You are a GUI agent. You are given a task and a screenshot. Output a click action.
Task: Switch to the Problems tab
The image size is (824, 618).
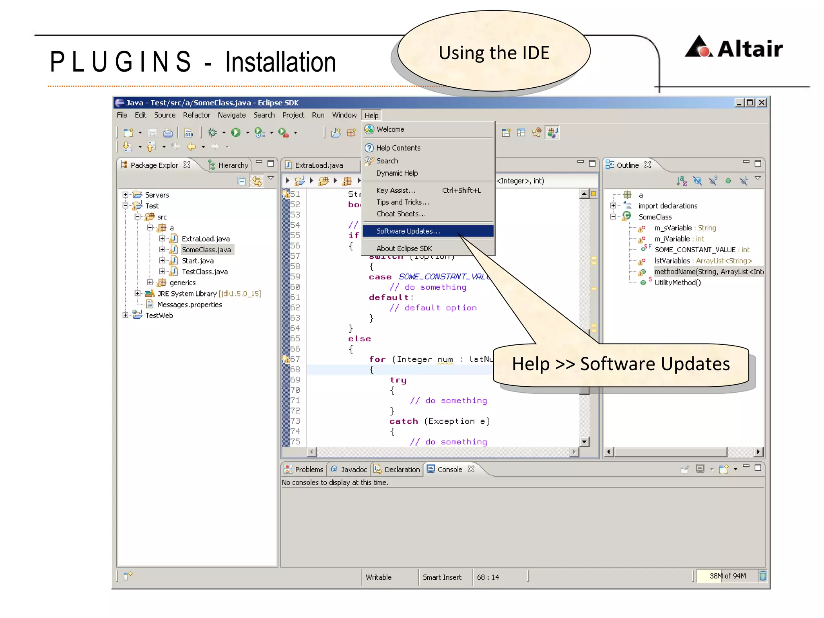304,469
